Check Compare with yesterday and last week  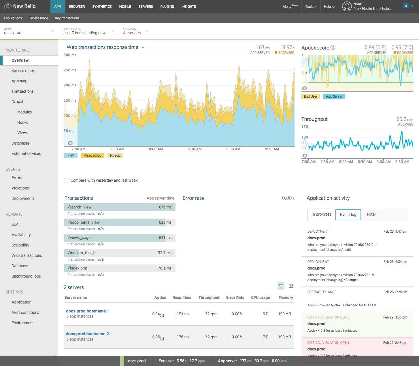tap(66, 181)
